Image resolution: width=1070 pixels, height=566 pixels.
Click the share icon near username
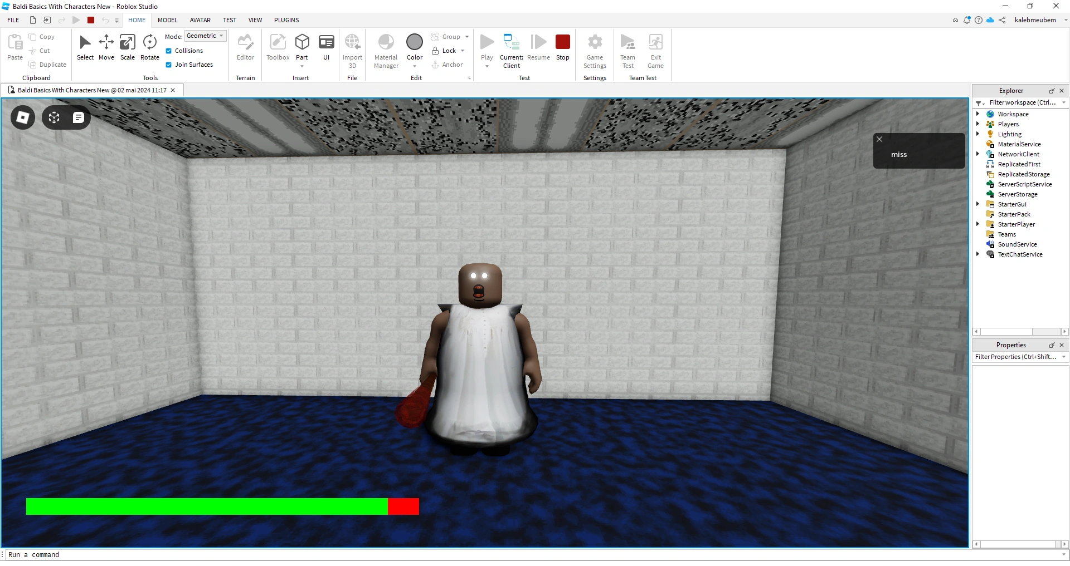click(1002, 20)
